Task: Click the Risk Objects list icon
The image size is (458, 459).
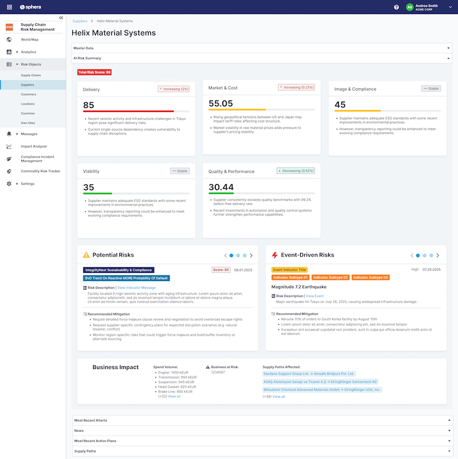Action: [x=9, y=64]
